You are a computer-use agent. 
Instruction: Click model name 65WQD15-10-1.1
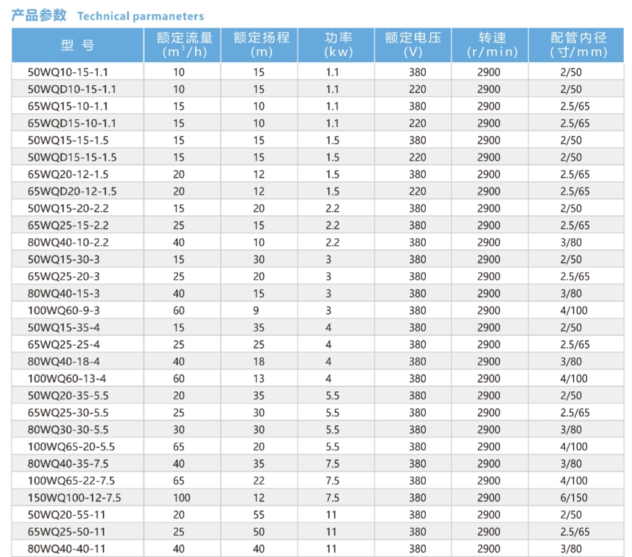point(72,123)
